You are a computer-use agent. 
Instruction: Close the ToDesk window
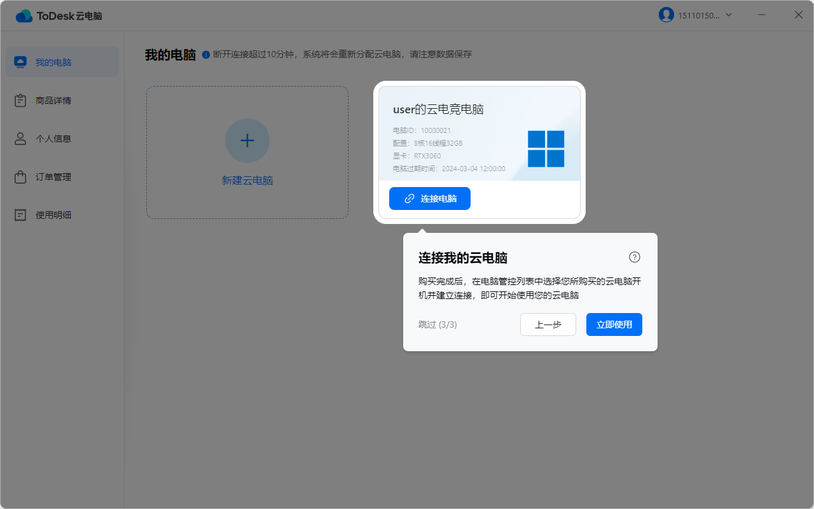pos(799,15)
